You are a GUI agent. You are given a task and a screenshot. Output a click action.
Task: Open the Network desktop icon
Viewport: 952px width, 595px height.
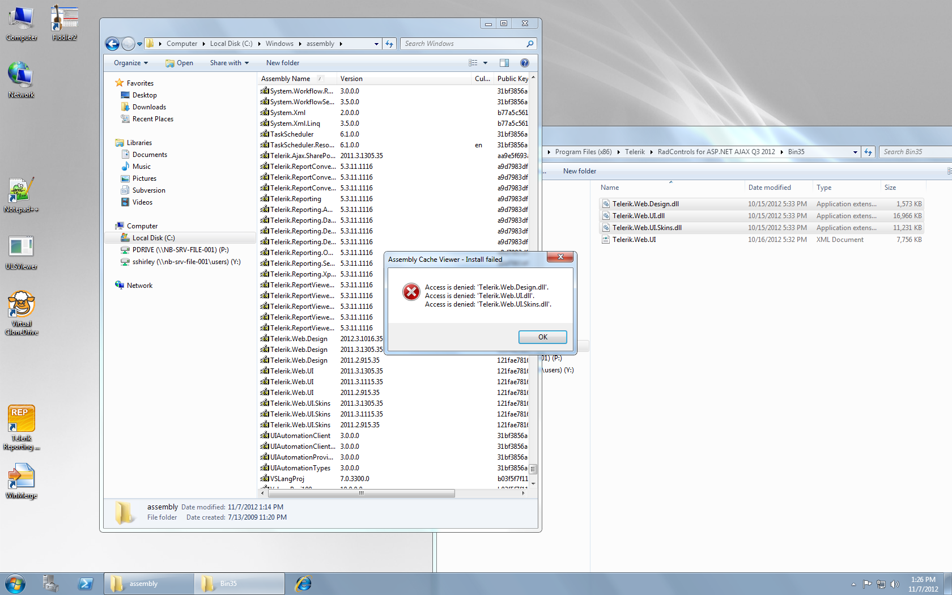click(21, 80)
